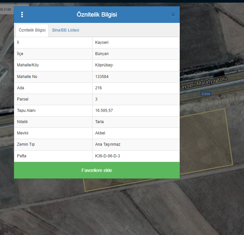Select the Mevkii value Akbel
Viewport: 244px width, 235px height.
coord(100,133)
